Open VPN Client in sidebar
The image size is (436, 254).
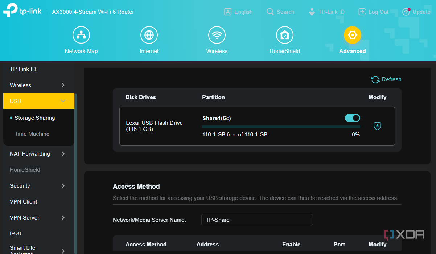(x=24, y=202)
